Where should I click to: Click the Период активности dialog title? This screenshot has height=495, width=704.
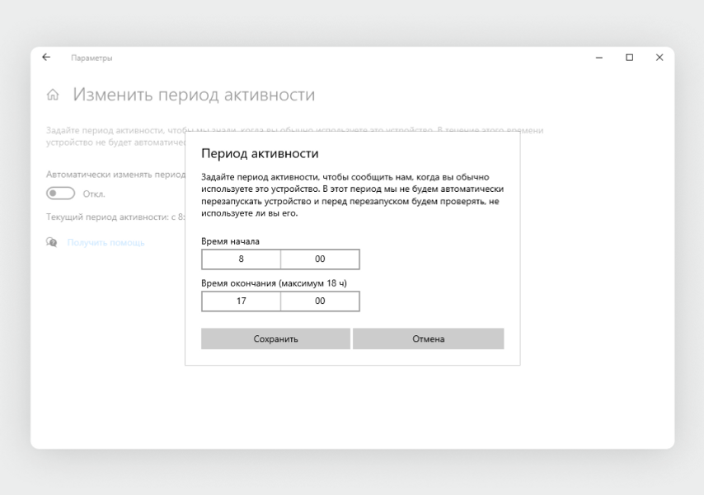pos(260,153)
